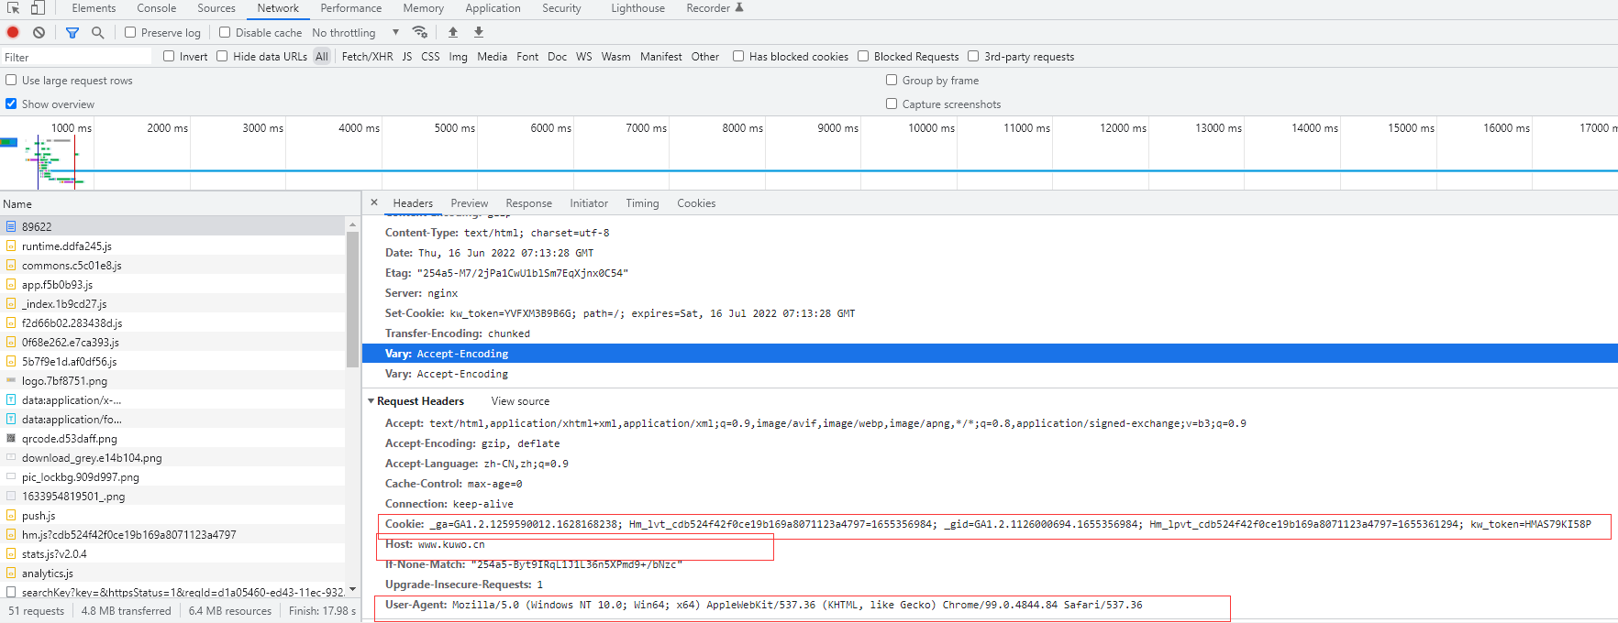Image resolution: width=1618 pixels, height=623 pixels.
Task: Stop recording network log with red button
Action: [13, 32]
